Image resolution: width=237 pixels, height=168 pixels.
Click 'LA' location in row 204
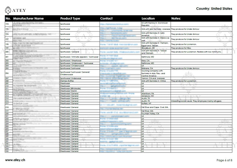143,66
